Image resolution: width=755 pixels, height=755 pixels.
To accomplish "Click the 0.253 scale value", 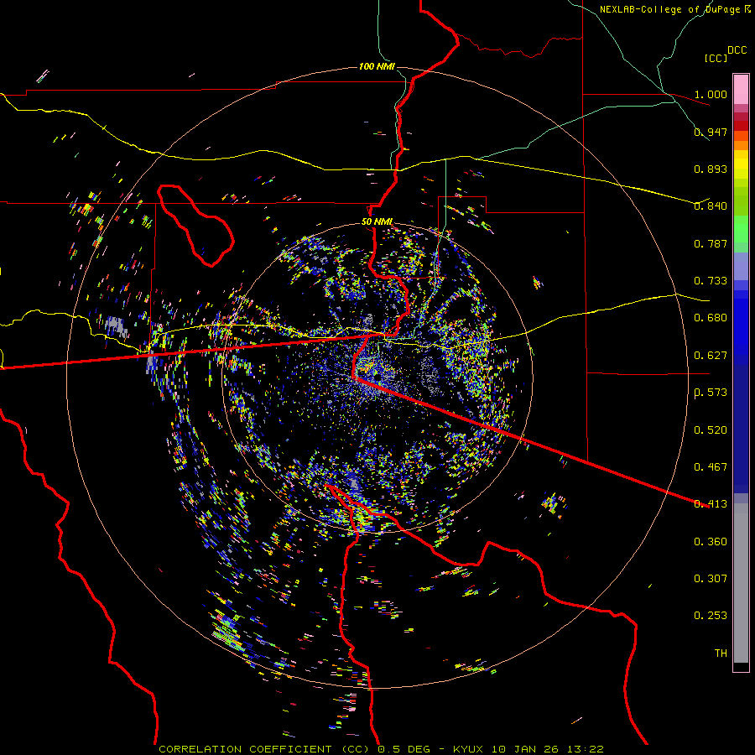I will [711, 616].
